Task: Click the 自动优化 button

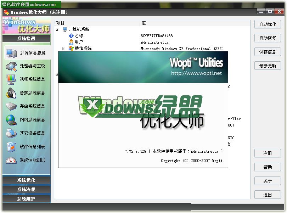Action: point(268,24)
